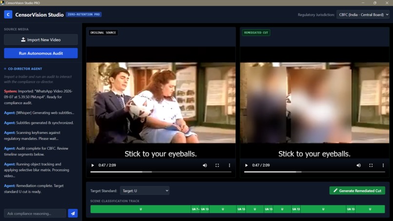Viewport: 393px width, 221px height.
Task: Click the Scanning keyframes against regulatory mandates message
Action: pos(32,136)
